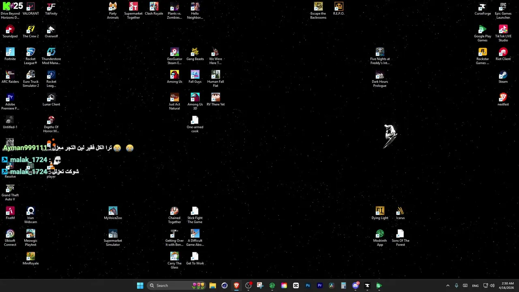
Task: Show hidden system tray icons
Action: click(448, 286)
